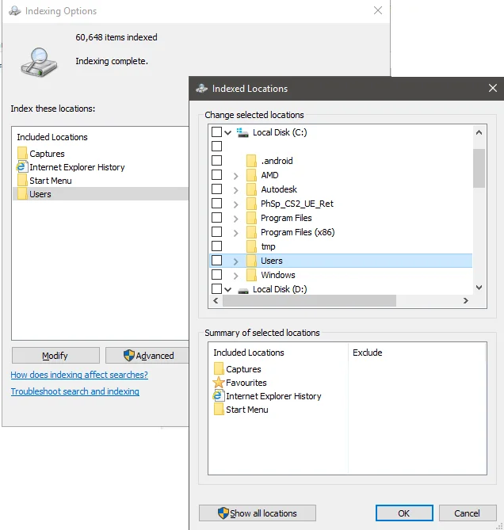Click Start Menu folder icon in Indexing Options
The width and height of the screenshot is (504, 530).
(x=22, y=180)
